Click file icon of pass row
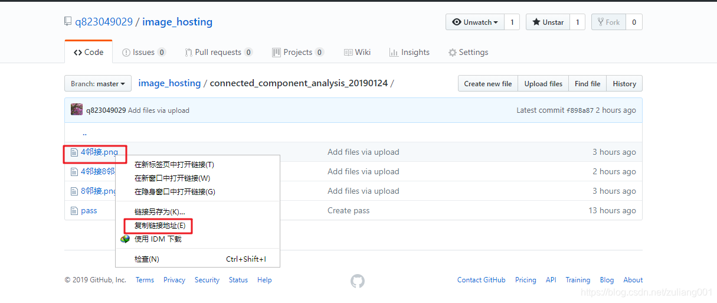This screenshot has width=717, height=303. (74, 211)
